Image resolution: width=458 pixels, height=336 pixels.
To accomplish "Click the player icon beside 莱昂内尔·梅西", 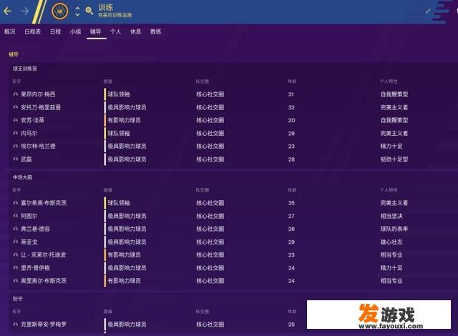I will [16, 94].
